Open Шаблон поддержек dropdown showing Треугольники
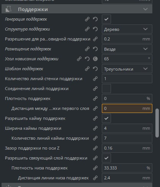The image size is (160, 187). (x=127, y=69)
